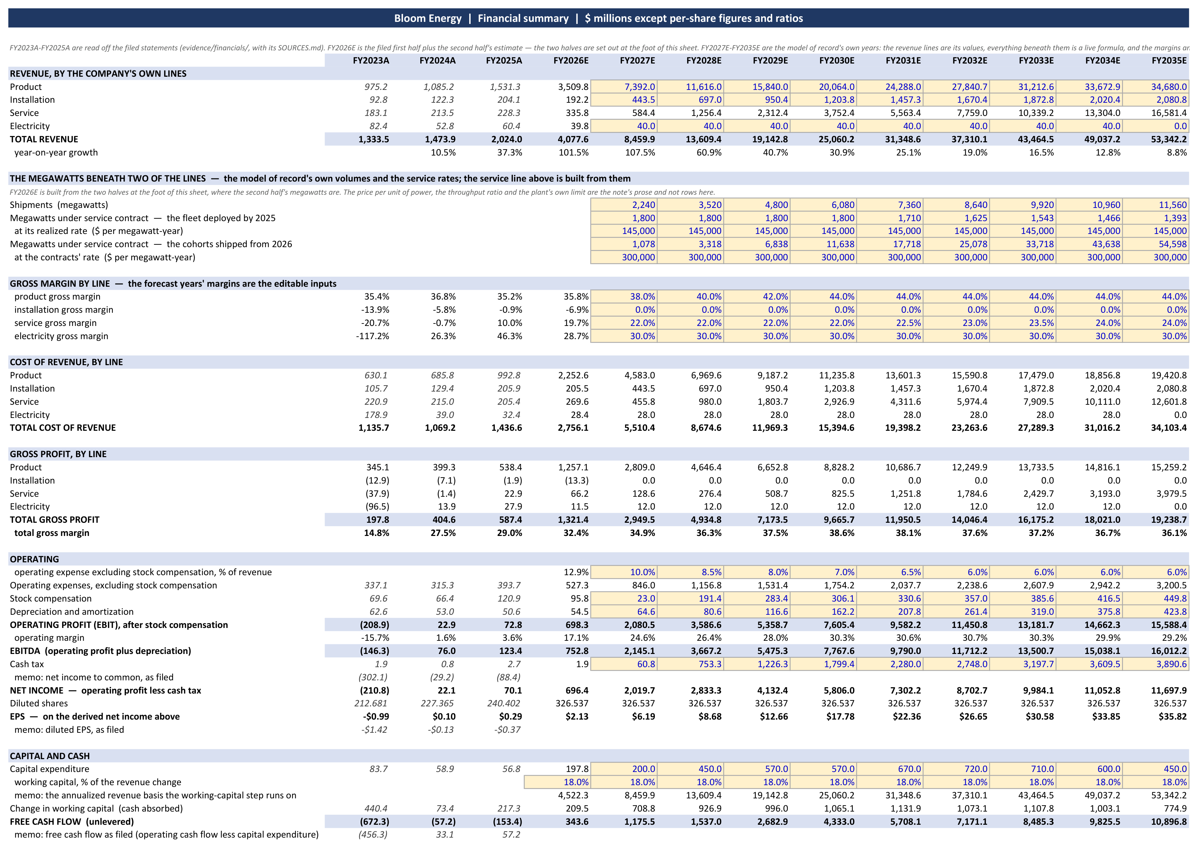Image resolution: width=1198 pixels, height=848 pixels.
Task: Click the FY2034E service gross margin input 24.0%
Action: (1089, 323)
